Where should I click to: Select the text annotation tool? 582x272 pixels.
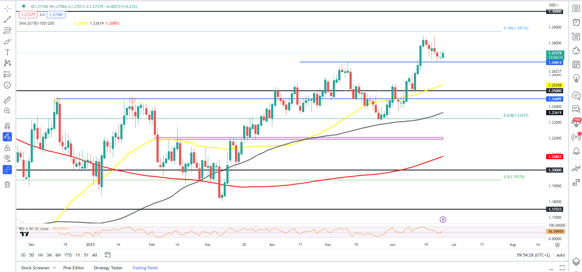pos(7,52)
